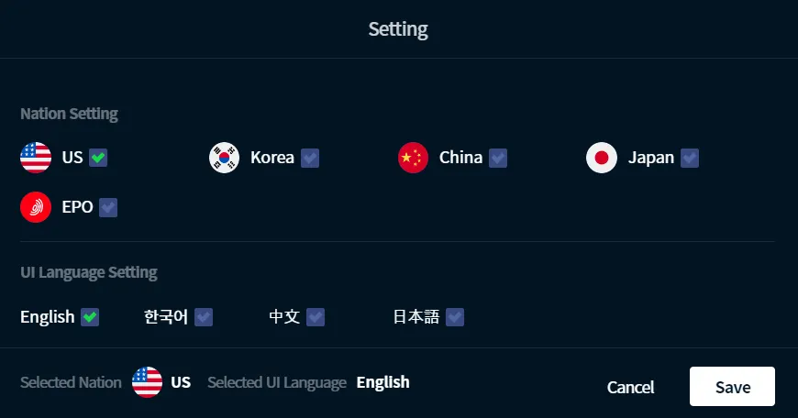
Task: Click the Korea nation label
Action: (272, 158)
